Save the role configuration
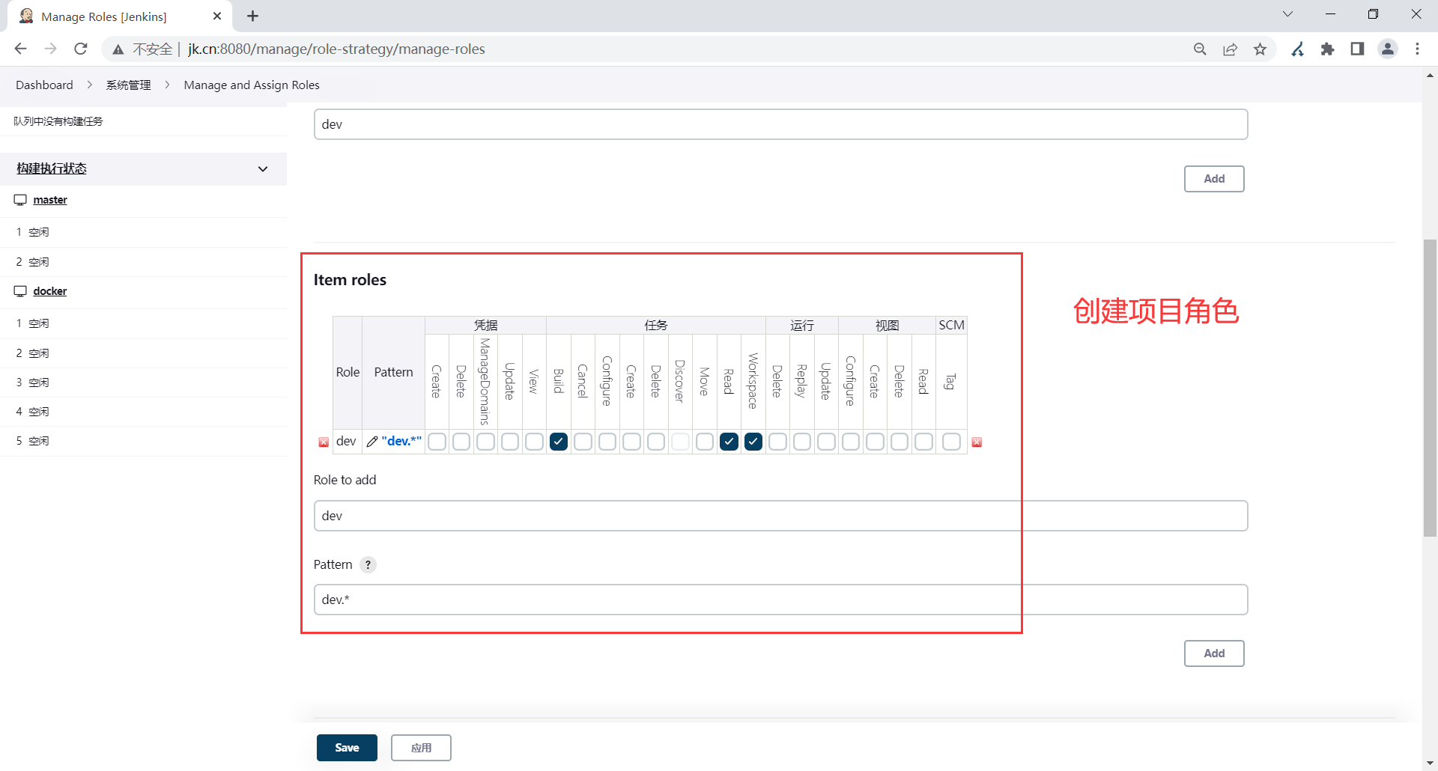This screenshot has width=1438, height=771. pyautogui.click(x=347, y=748)
